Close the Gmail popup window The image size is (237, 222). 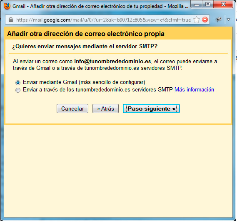tap(223, 5)
